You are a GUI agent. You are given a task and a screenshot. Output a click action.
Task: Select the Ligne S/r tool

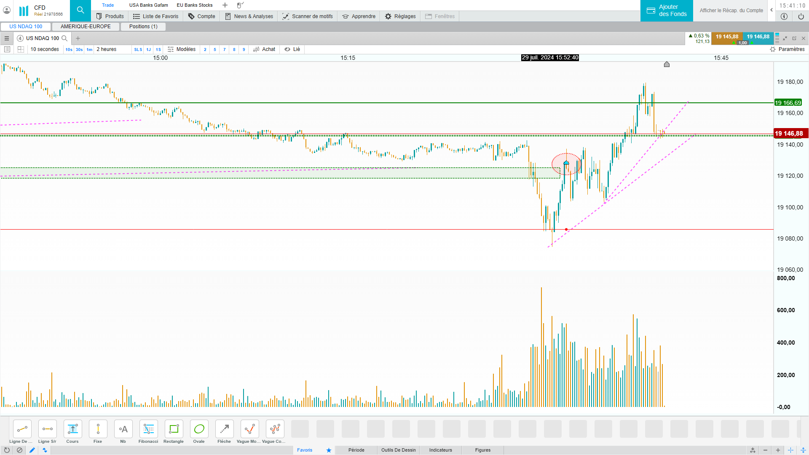[47, 429]
